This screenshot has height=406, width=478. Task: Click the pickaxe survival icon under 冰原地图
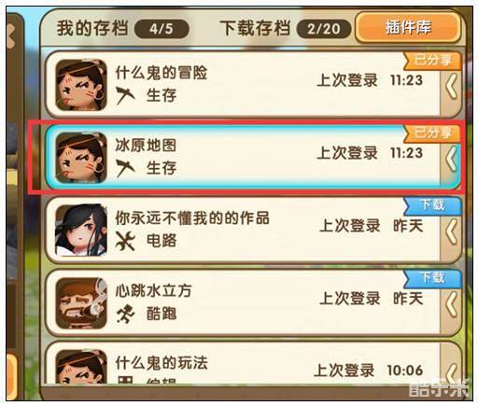pos(125,168)
